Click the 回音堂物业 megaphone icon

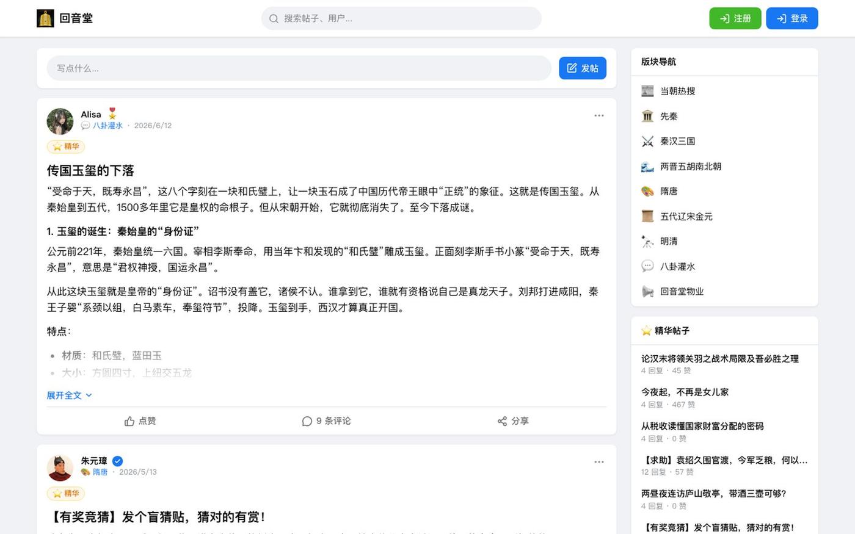click(647, 291)
